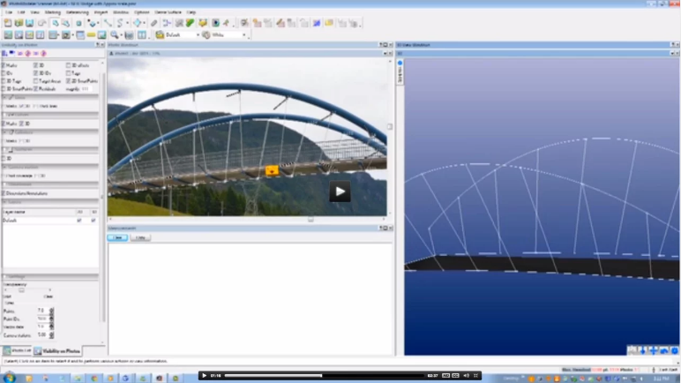Click play in the video control bar

point(204,376)
